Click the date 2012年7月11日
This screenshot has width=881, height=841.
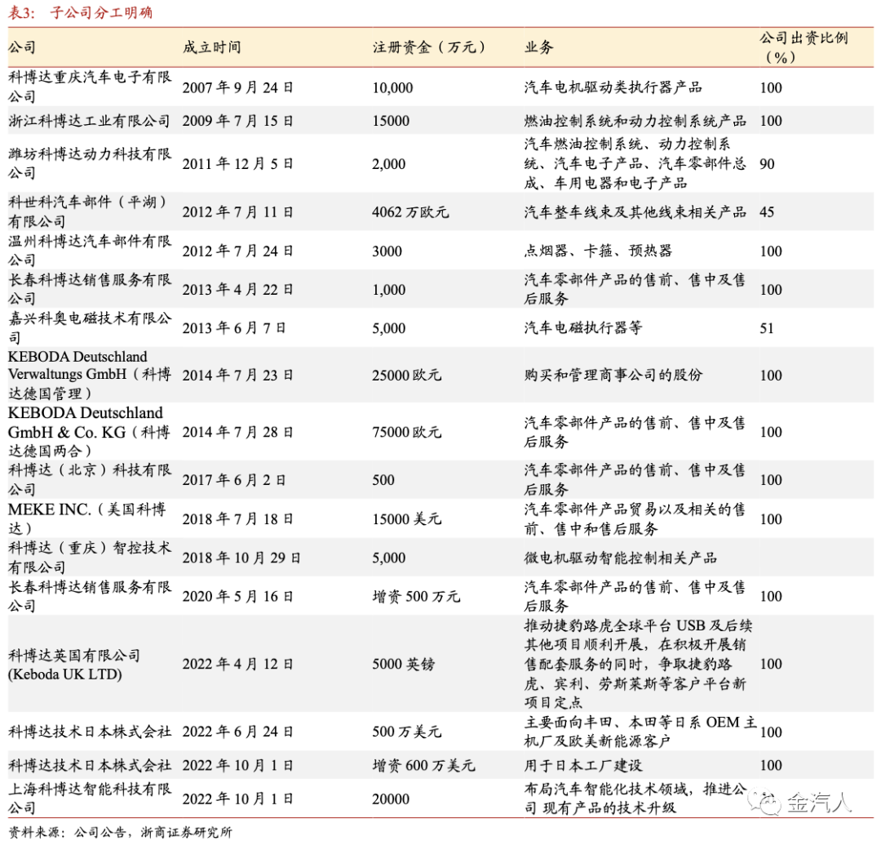237,212
